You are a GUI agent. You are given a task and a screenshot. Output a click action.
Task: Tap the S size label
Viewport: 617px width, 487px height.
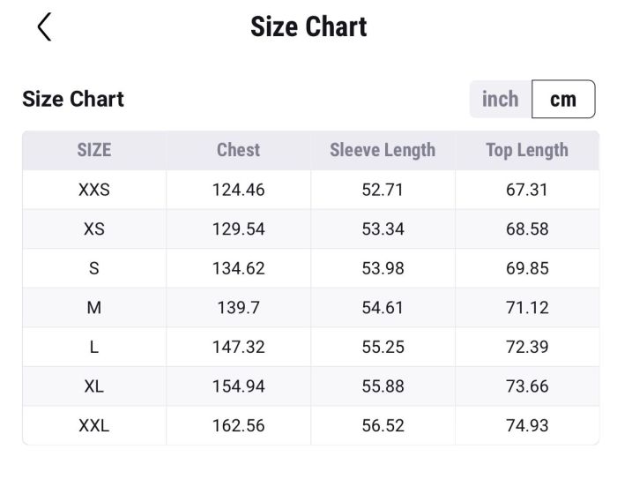(x=94, y=268)
